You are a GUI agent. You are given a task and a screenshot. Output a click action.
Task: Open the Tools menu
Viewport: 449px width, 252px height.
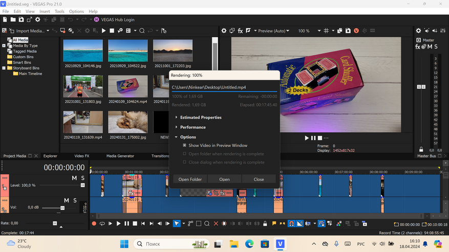point(59,11)
